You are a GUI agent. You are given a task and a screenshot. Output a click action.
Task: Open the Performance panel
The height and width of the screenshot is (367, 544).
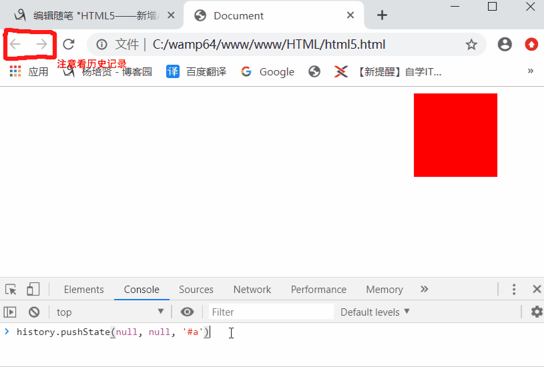[x=318, y=290]
